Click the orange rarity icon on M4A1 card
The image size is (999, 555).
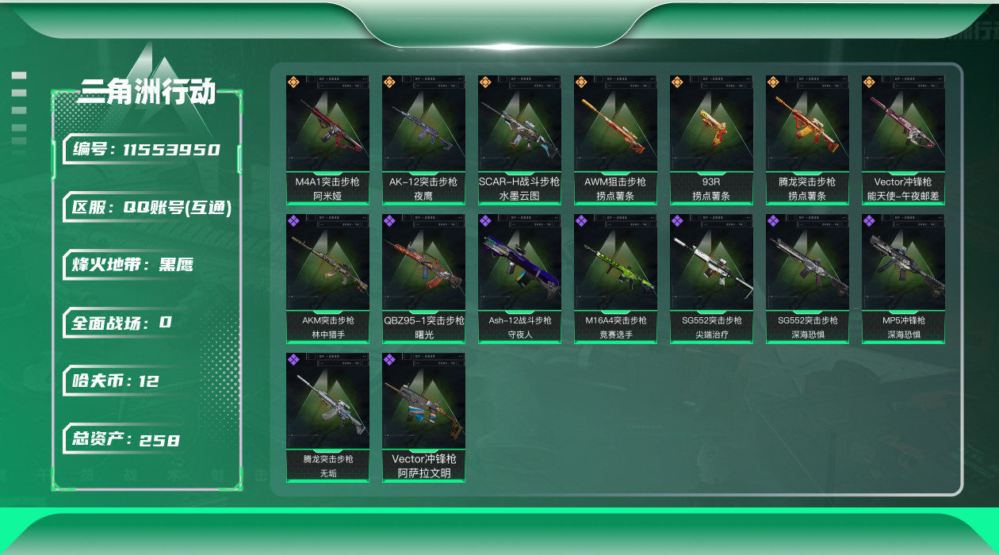click(x=293, y=82)
